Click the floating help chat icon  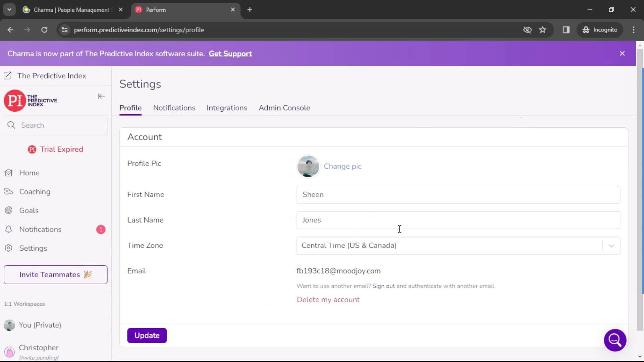(x=615, y=340)
